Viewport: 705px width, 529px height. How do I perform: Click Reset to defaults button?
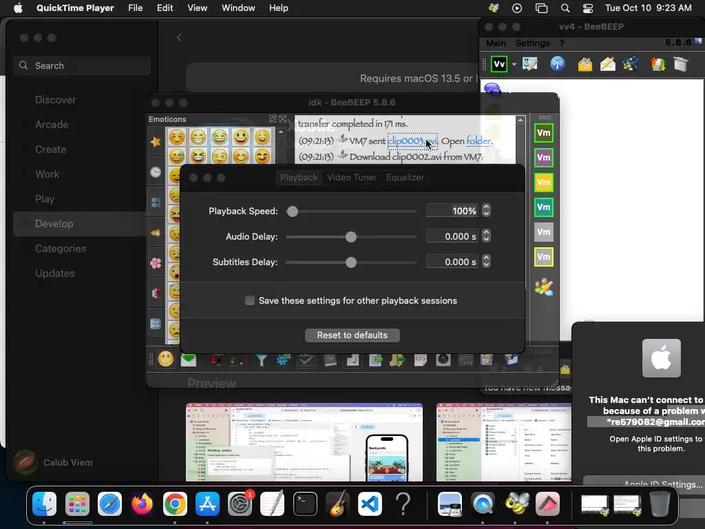tap(352, 335)
